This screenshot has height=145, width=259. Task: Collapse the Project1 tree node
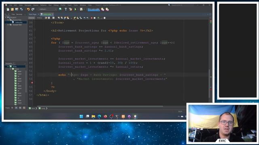click(6, 17)
